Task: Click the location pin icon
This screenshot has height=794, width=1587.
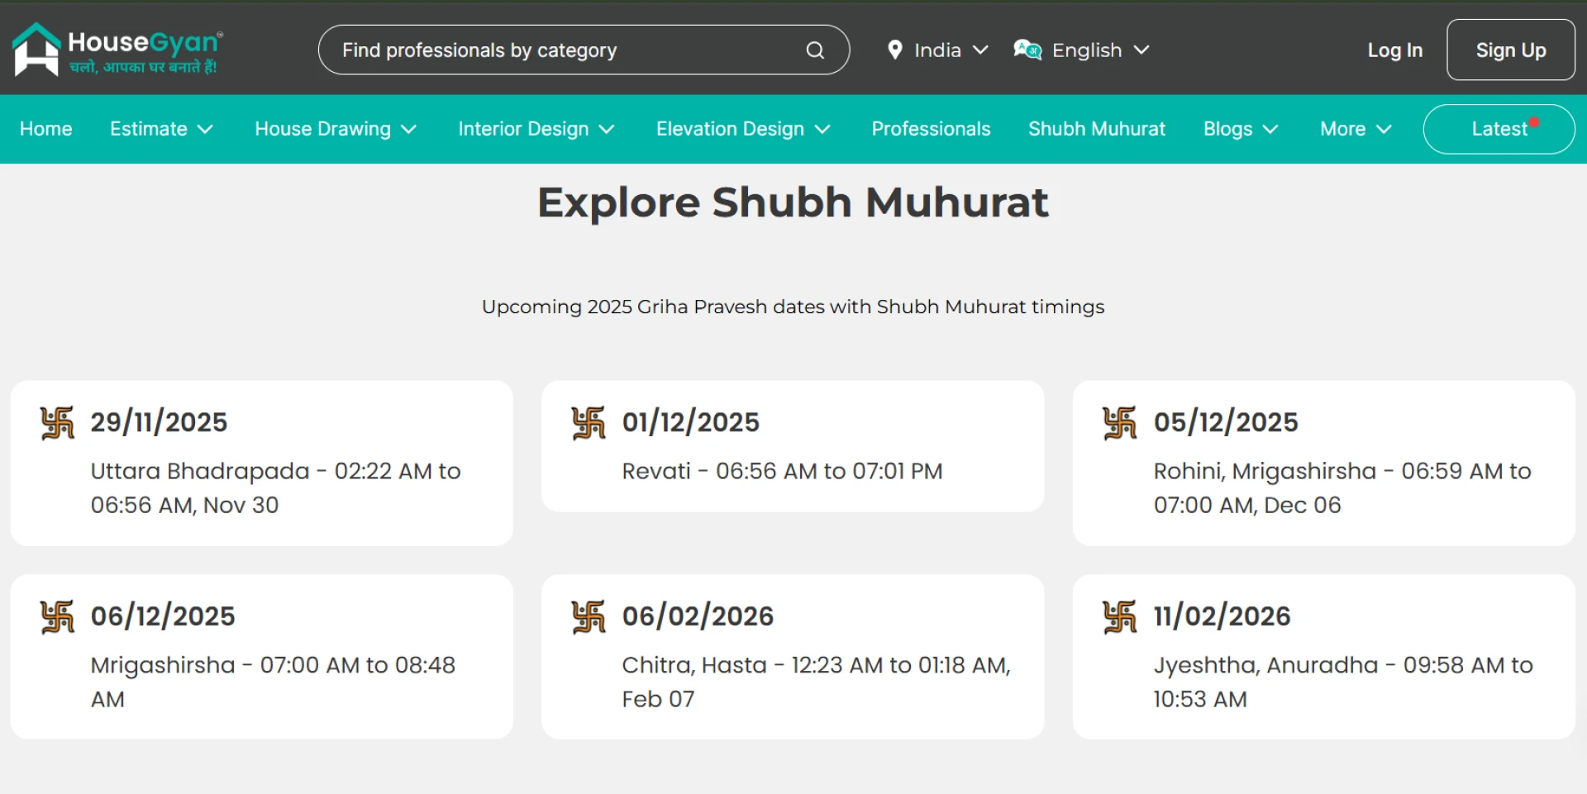Action: tap(894, 50)
